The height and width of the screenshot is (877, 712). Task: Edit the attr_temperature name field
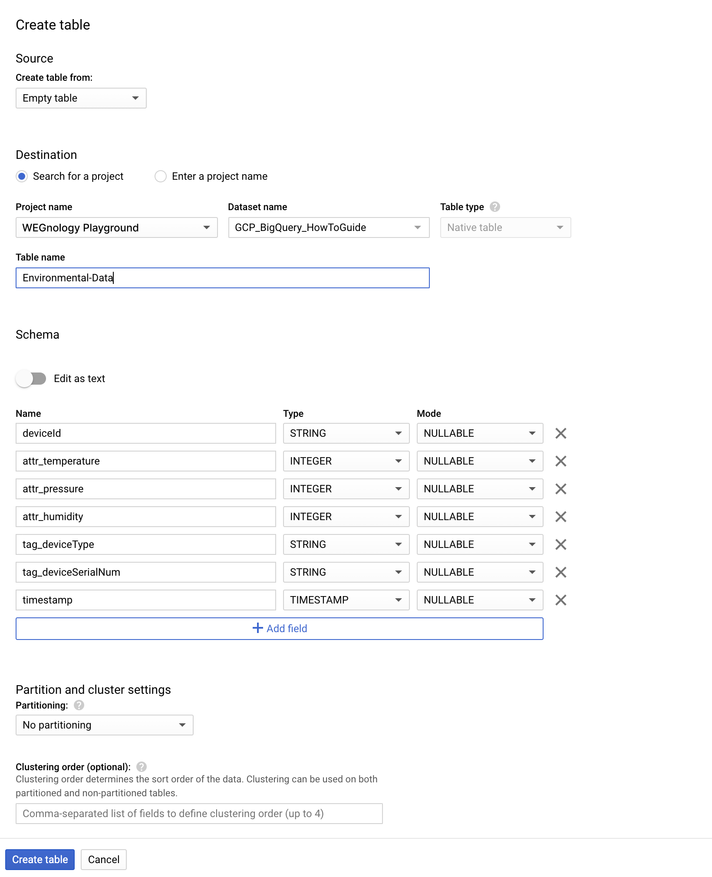[146, 461]
